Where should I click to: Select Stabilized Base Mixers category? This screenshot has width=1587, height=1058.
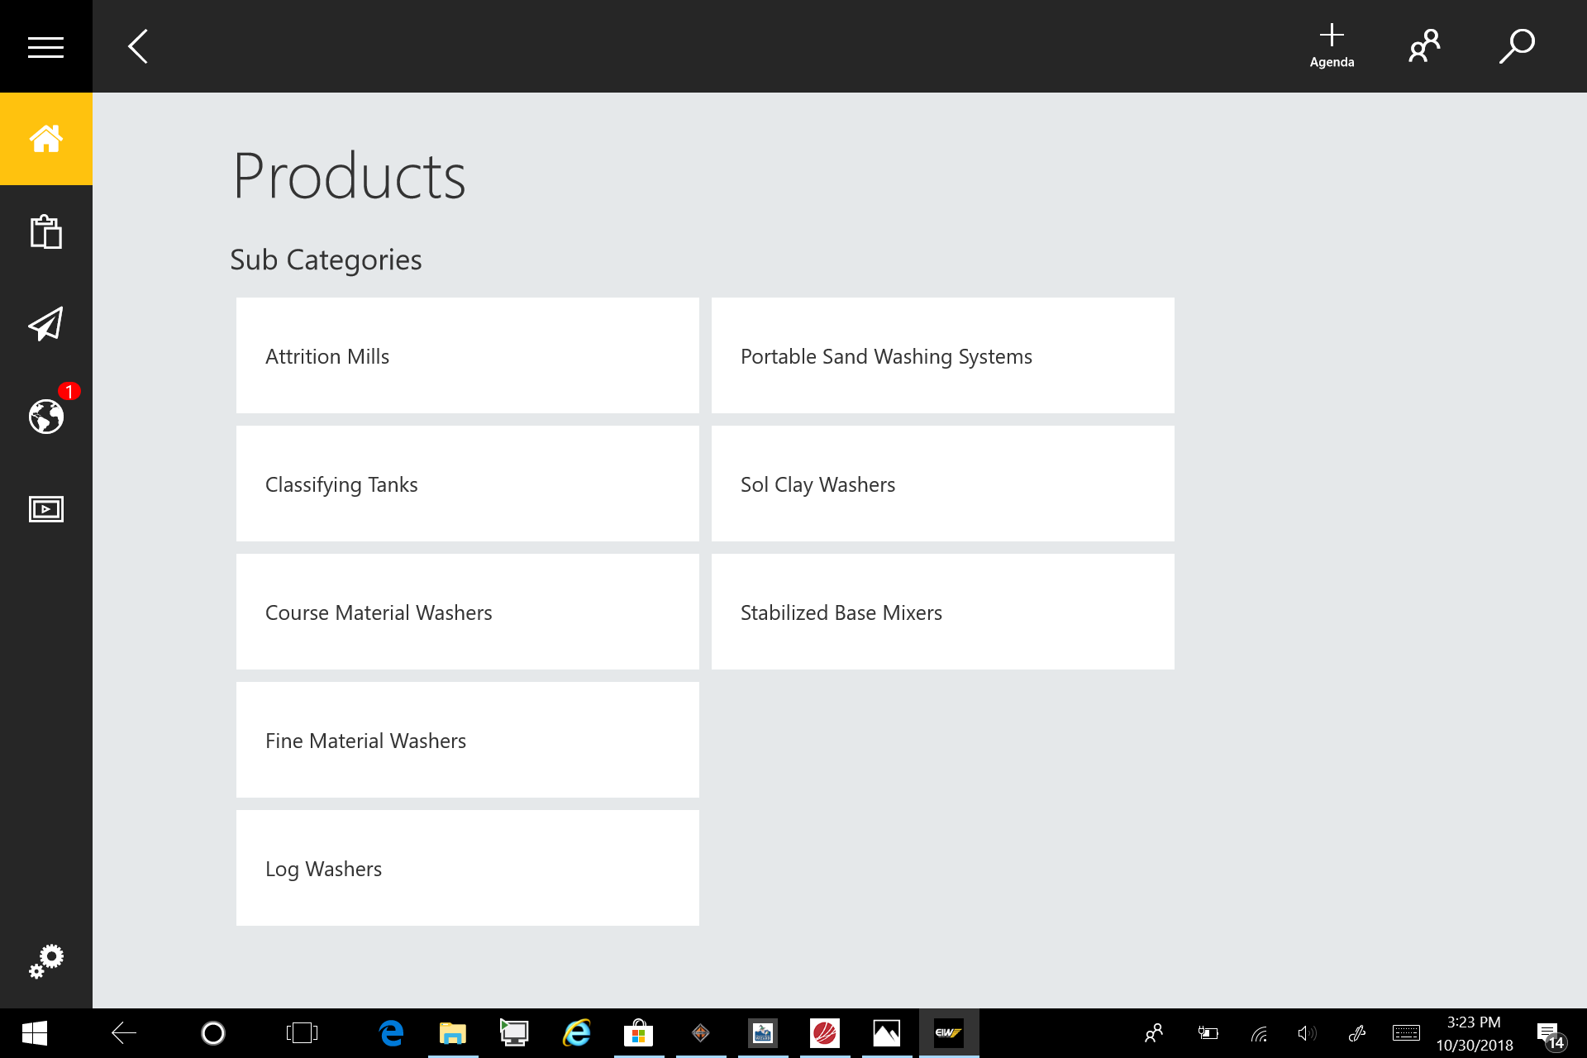942,612
